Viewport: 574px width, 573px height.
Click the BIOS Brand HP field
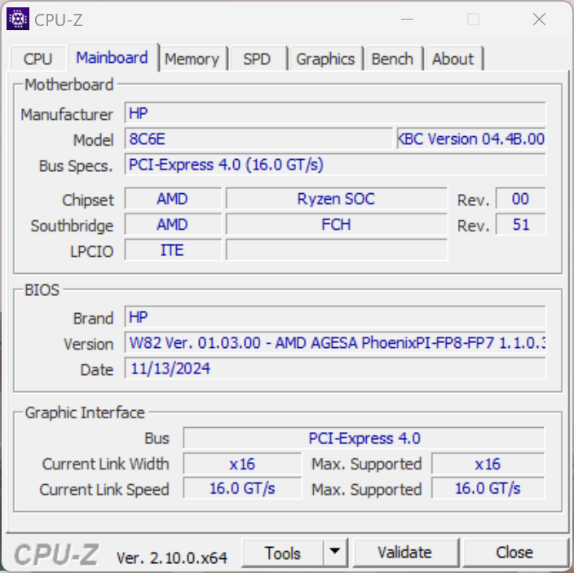335,317
